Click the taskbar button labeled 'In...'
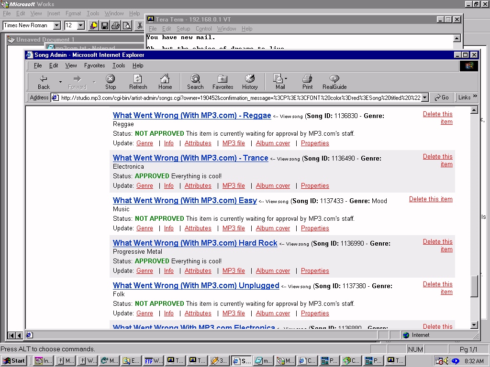490x367 pixels. pyautogui.click(x=44, y=361)
